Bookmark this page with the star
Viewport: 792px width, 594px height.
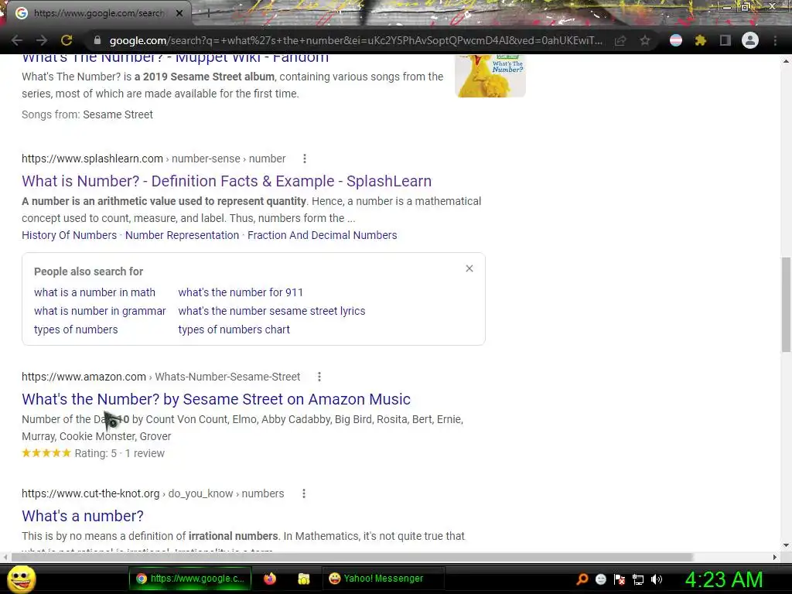[x=645, y=40]
